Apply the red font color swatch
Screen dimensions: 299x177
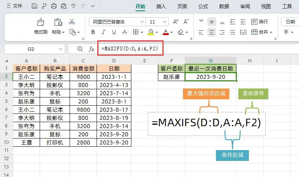[x=166, y=32]
